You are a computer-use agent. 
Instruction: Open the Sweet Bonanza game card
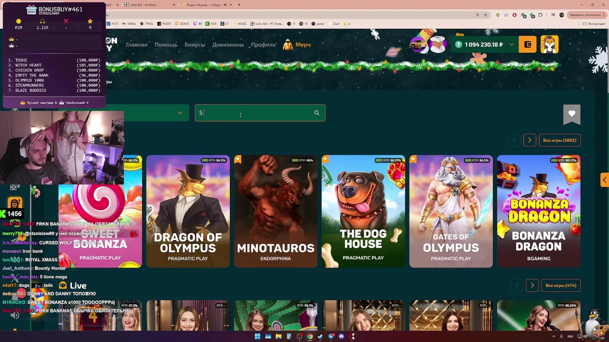100,211
